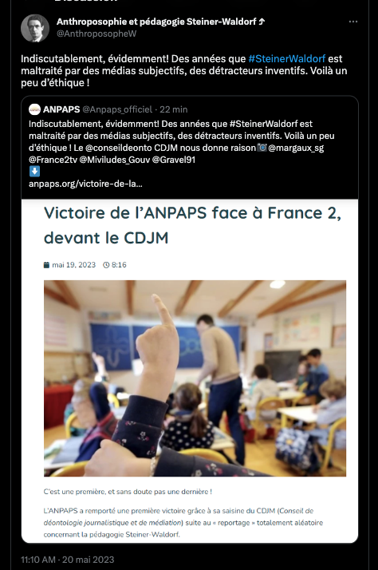Click the Rudolf Steiner profile avatar

(35, 29)
